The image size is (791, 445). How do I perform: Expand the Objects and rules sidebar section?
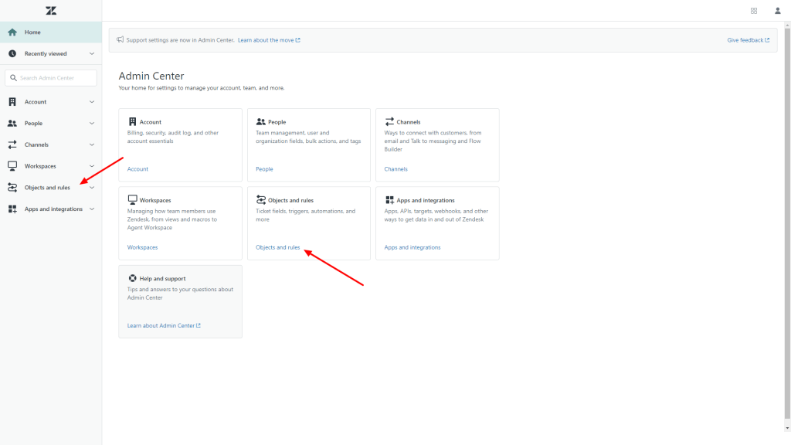pos(91,187)
